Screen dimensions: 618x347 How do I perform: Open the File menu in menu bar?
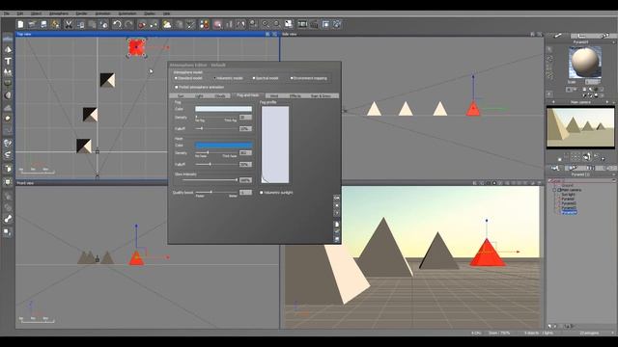pyautogui.click(x=7, y=13)
